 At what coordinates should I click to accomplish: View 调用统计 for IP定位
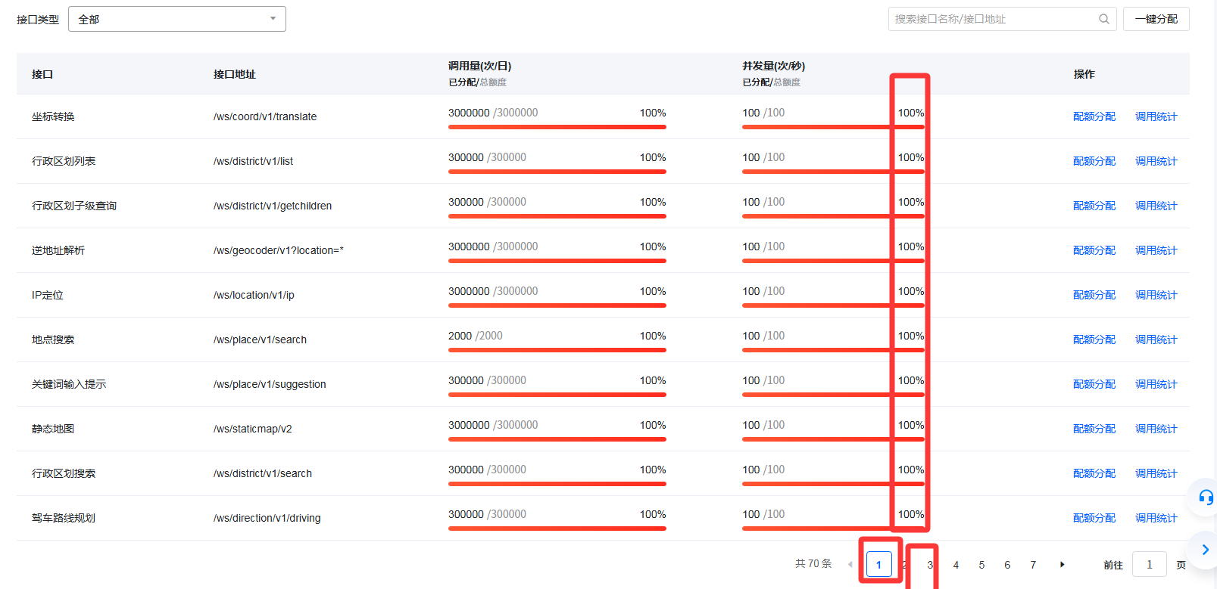click(1156, 295)
